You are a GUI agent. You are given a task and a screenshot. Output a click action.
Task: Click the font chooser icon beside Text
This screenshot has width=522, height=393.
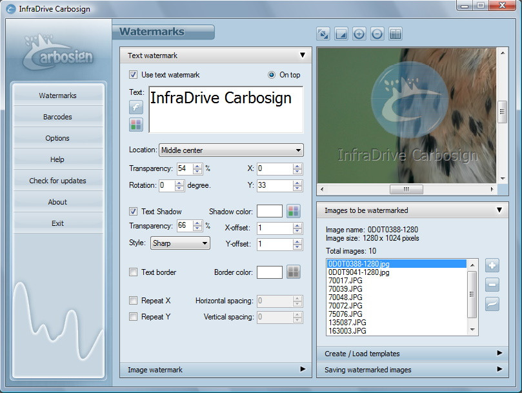[x=136, y=107]
